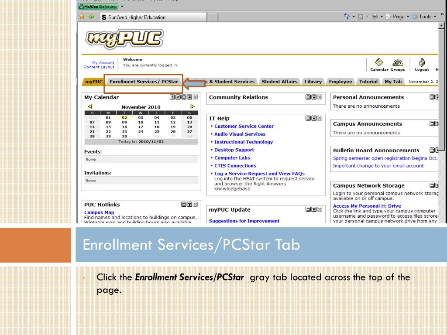Screen dimensions: 447x335
Task: Go to next month in My Calendar
Action: [193, 106]
